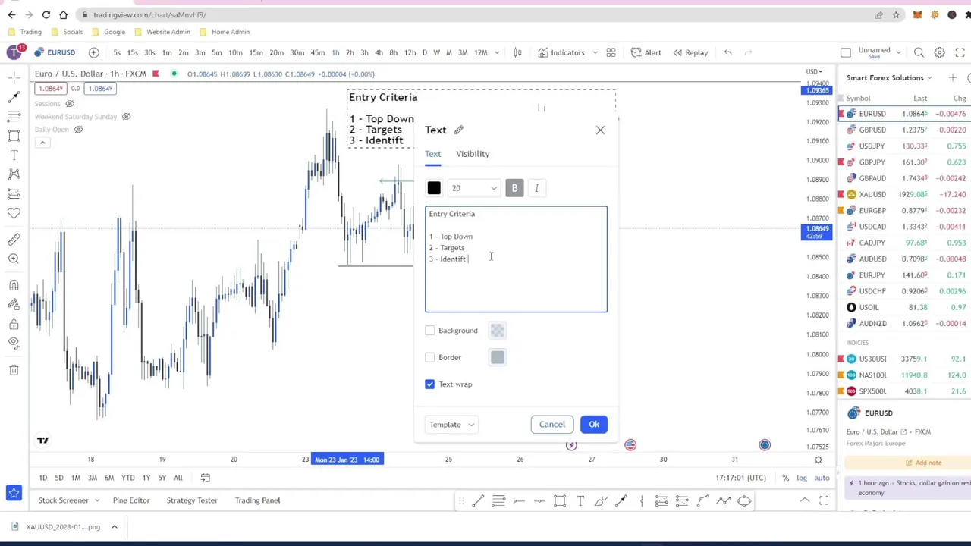The height and width of the screenshot is (546, 971).
Task: Open the EURUSD symbol search
Action: click(x=55, y=52)
